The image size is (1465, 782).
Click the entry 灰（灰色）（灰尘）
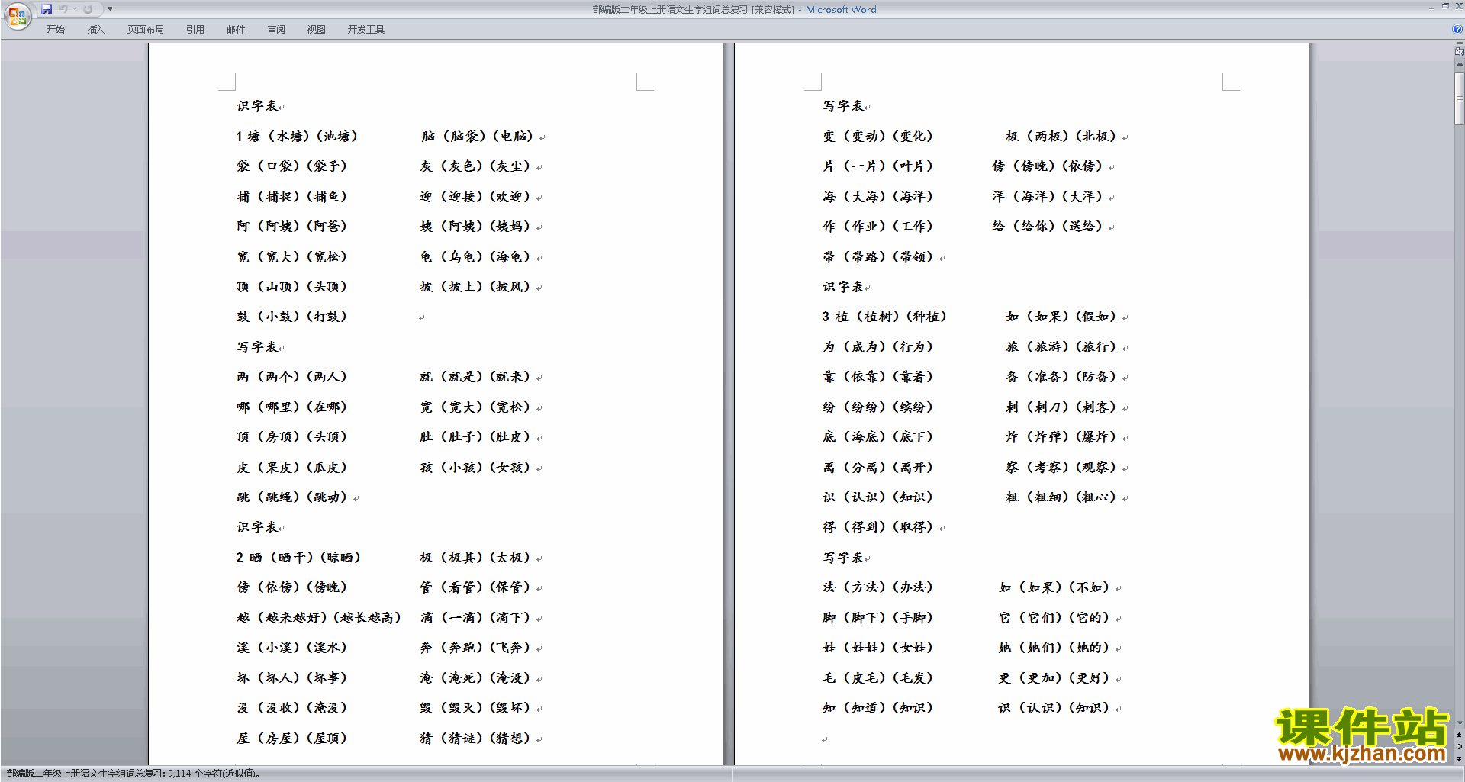point(475,166)
